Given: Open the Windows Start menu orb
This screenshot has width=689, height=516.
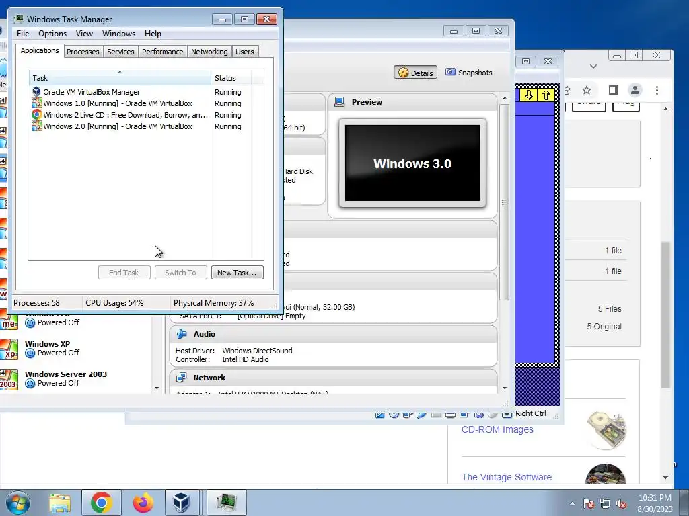Looking at the screenshot, I should (x=17, y=503).
